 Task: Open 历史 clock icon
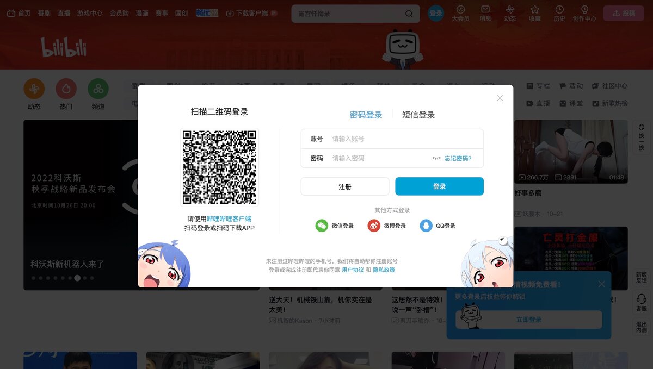559,9
